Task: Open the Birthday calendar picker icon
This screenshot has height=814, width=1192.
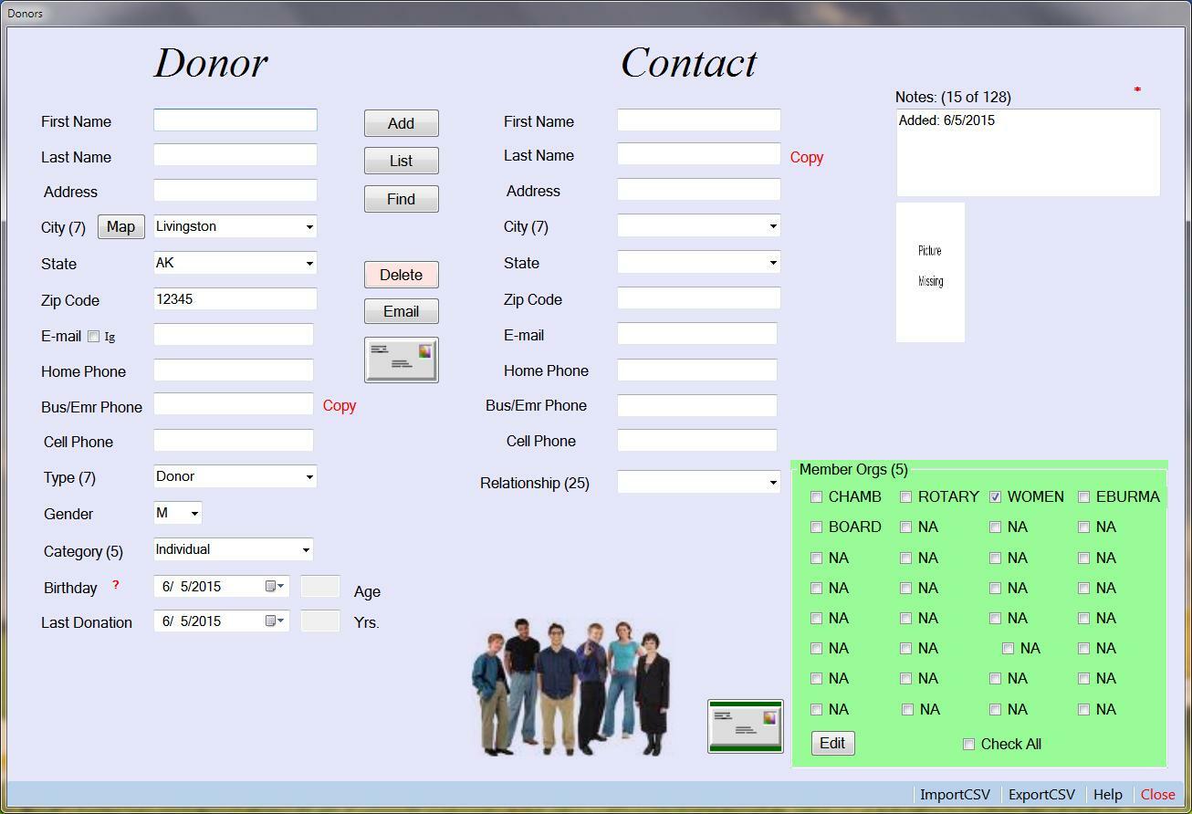Action: coord(275,587)
